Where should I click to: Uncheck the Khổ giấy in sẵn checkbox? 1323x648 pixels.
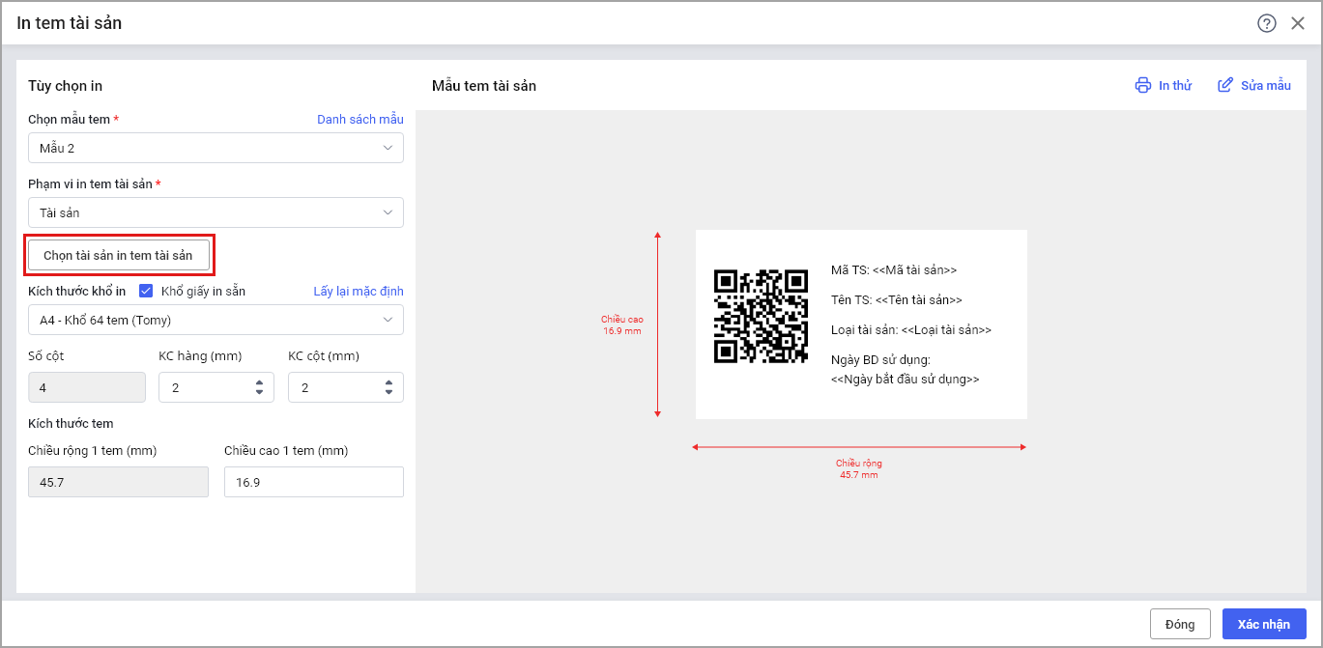147,291
